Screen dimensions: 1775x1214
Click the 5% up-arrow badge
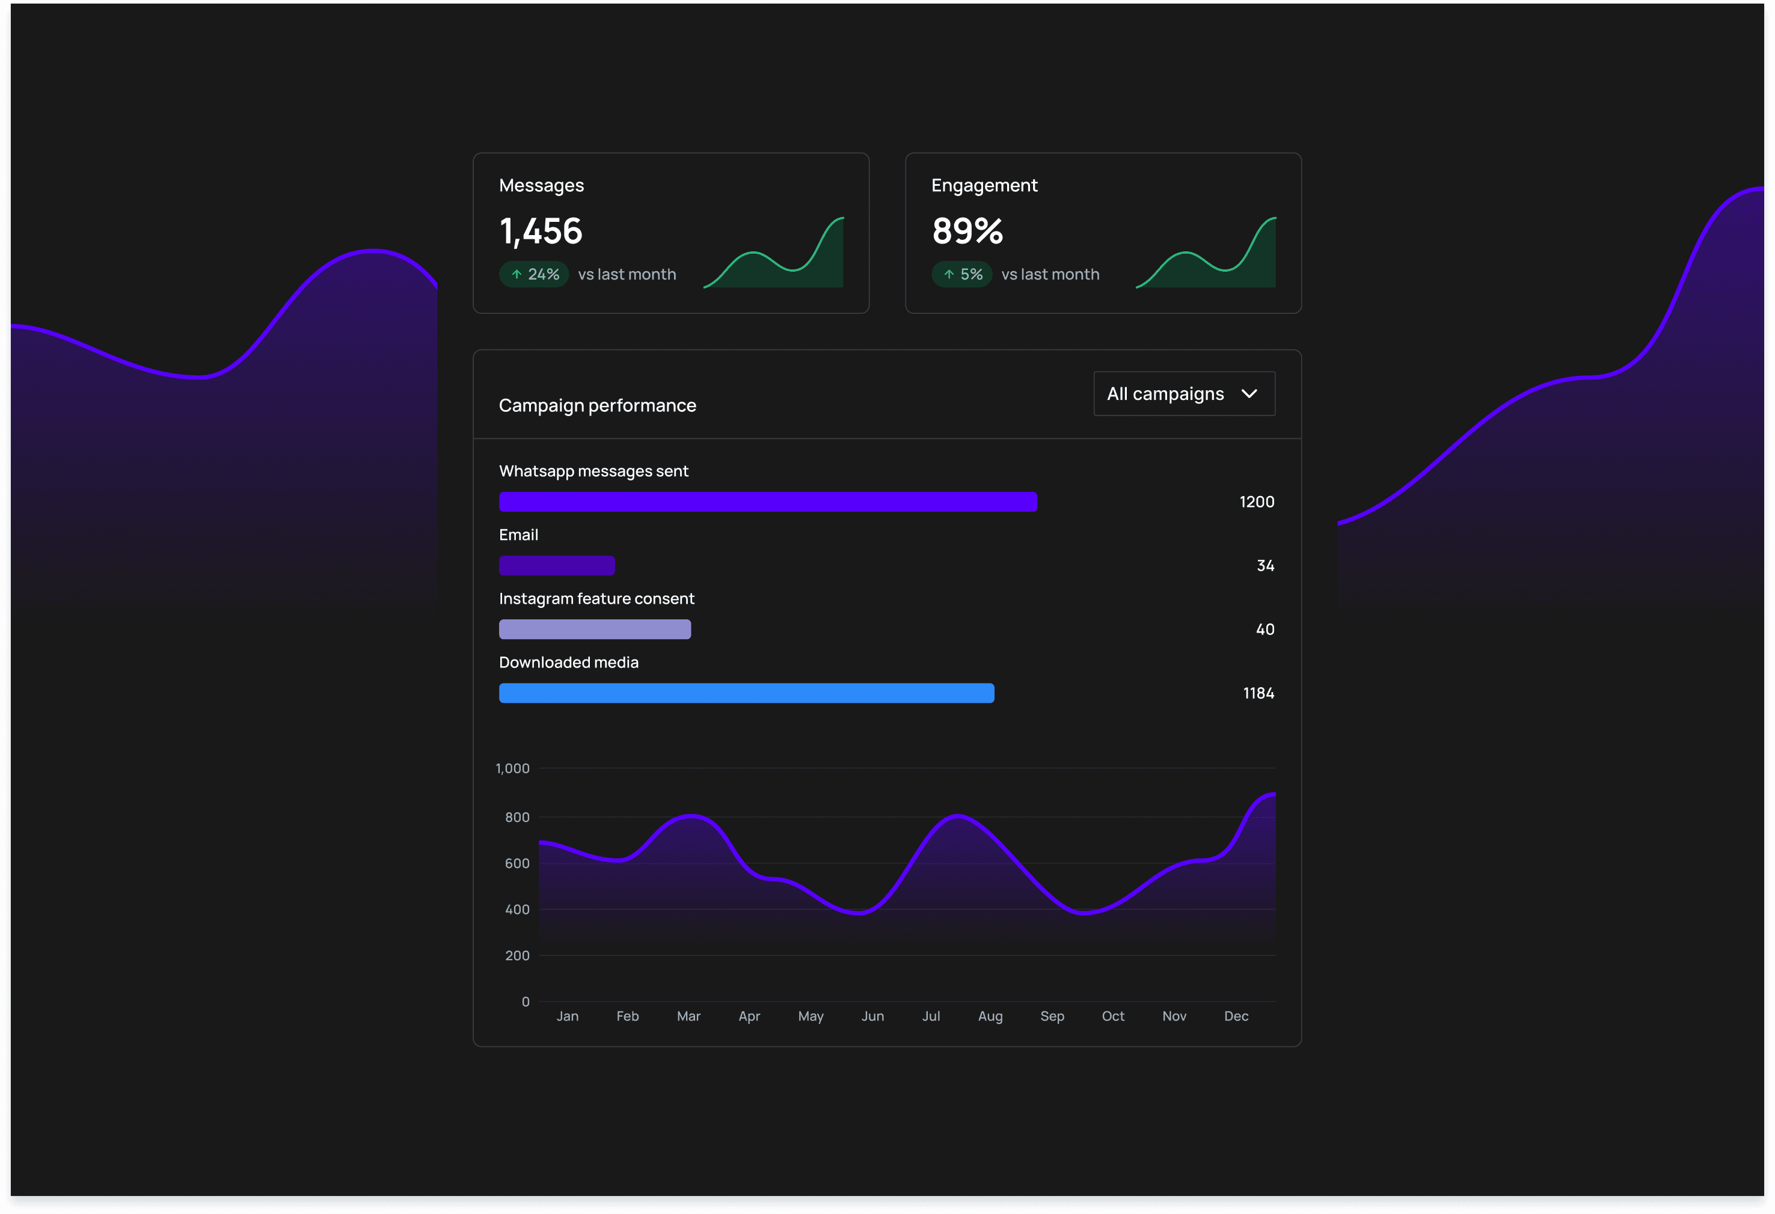pos(961,274)
